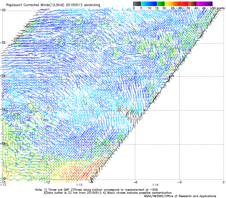Click the purple 1:13 time stamp
Screen dimensions: 226x198
[79, 185]
